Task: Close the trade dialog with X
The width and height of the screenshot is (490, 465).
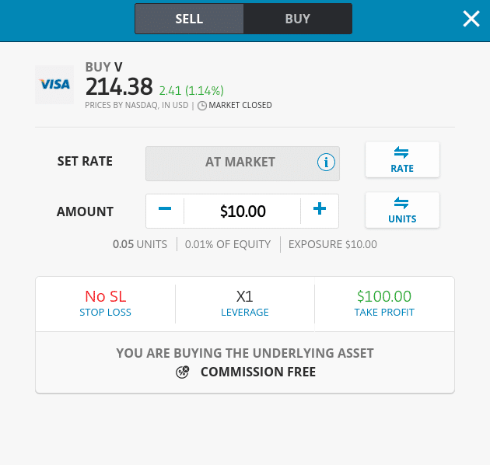Action: 471,19
